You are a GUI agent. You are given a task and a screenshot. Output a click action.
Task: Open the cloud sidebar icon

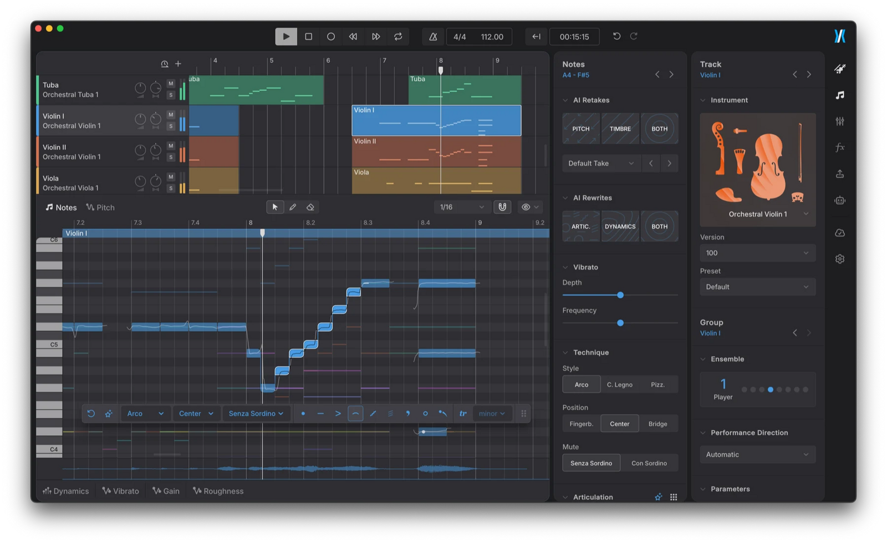coord(840,232)
